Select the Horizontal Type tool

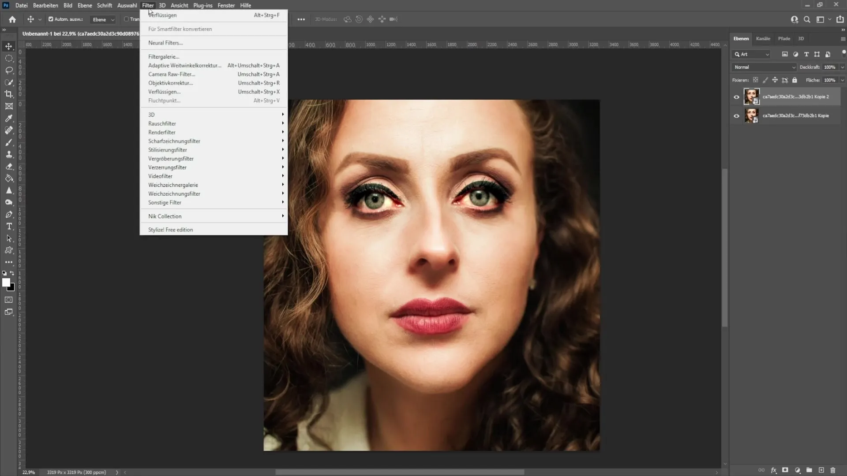pos(9,226)
